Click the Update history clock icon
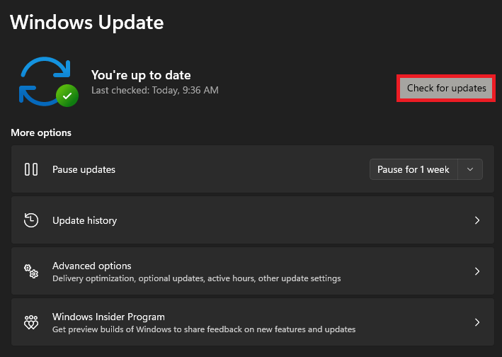502x357 pixels. (31, 220)
